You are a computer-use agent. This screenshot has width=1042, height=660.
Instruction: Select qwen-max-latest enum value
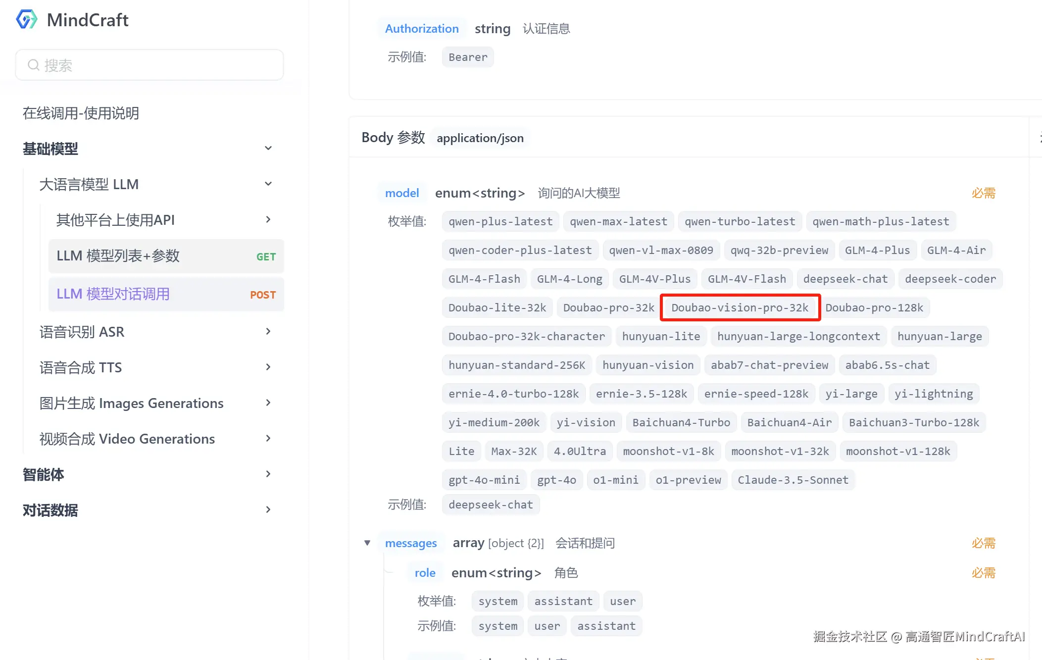point(618,222)
